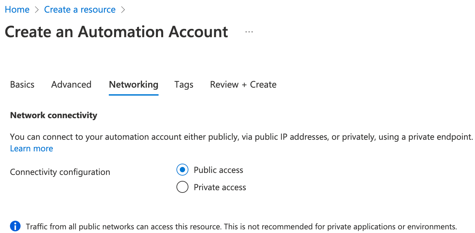The image size is (475, 233).
Task: Click the chevron after Create a resource
Action: 123,10
